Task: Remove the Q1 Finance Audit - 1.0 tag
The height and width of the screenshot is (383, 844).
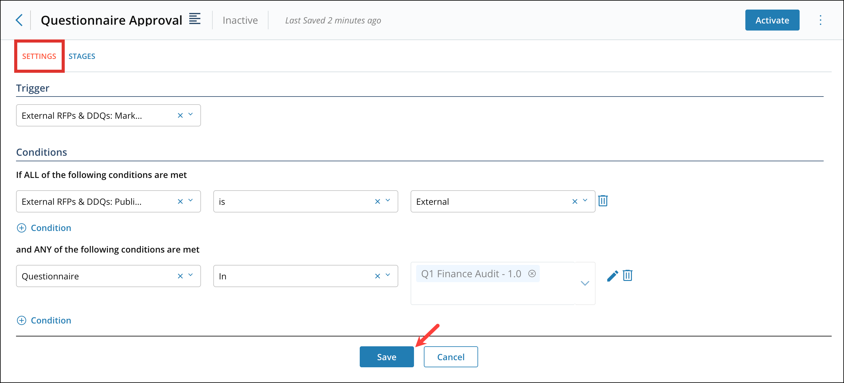Action: [532, 273]
